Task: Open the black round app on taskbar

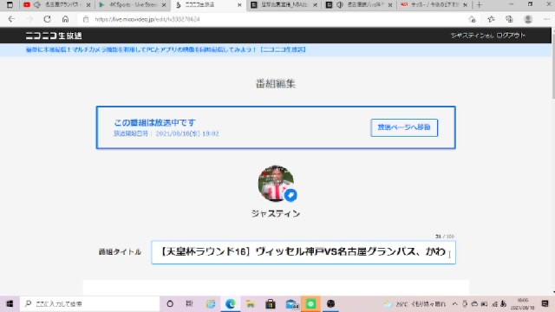Action: (330, 303)
